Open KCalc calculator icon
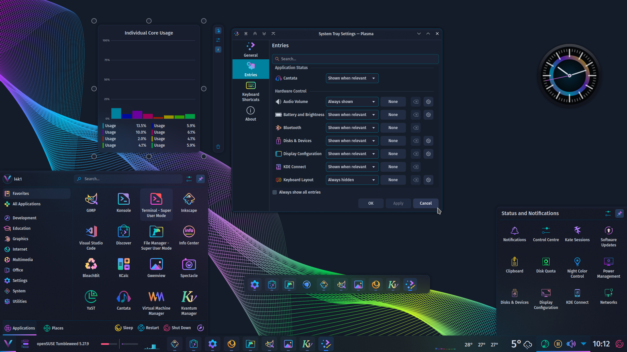The image size is (627, 352). tap(124, 268)
